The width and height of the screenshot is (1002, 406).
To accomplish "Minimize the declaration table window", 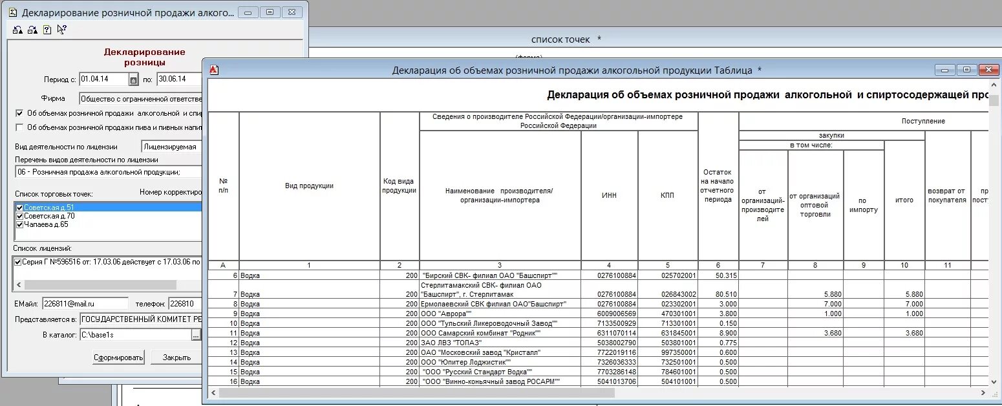I will coord(945,70).
